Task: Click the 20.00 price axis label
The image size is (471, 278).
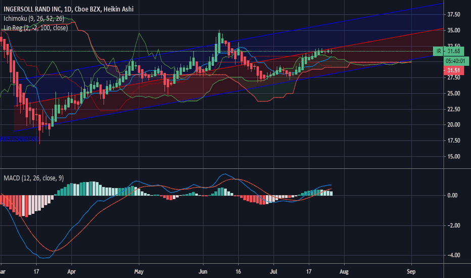Action: 454,125
